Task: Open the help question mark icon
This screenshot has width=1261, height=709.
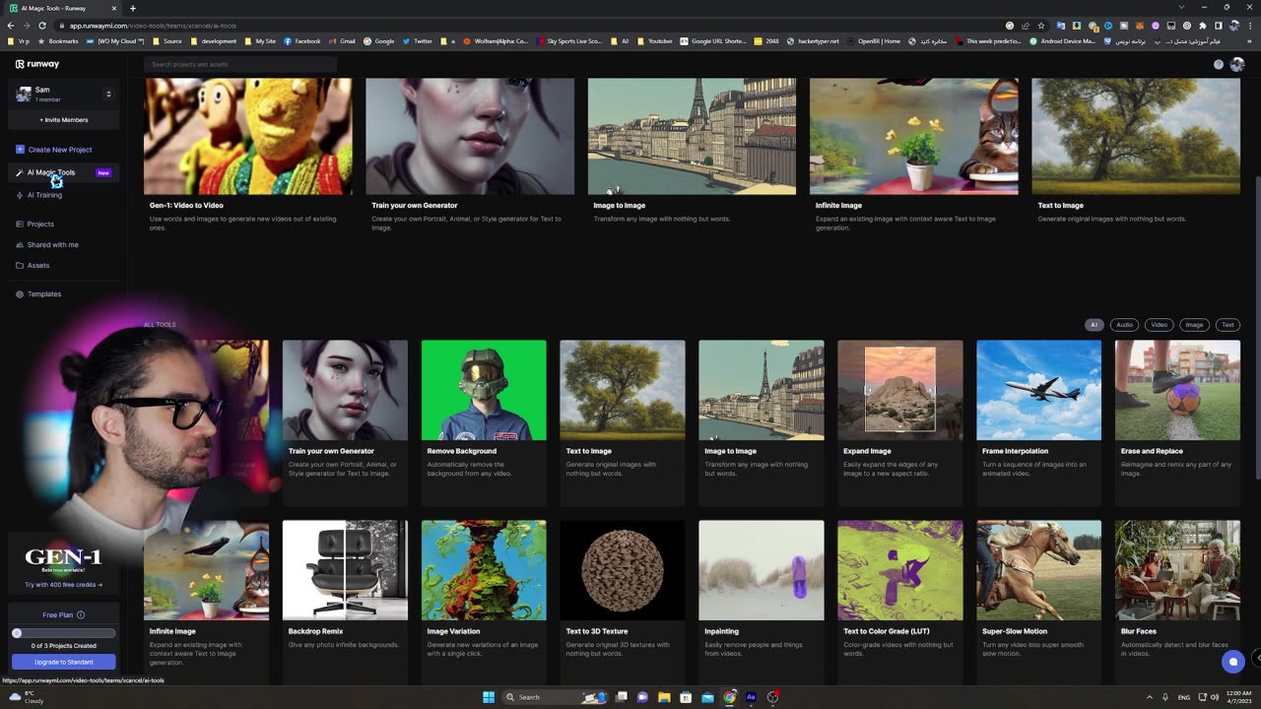Action: (x=1219, y=64)
